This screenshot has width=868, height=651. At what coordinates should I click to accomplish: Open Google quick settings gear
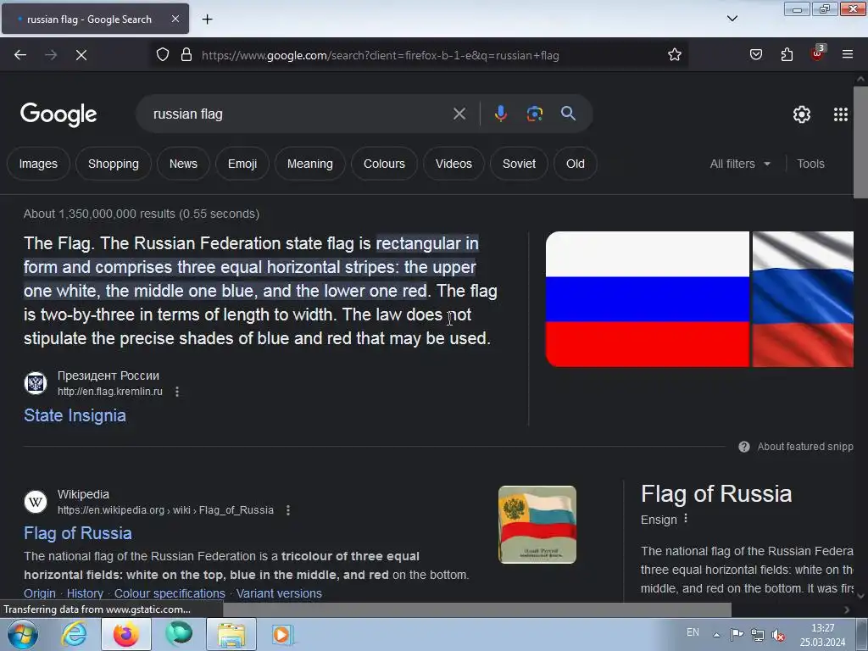click(x=802, y=114)
